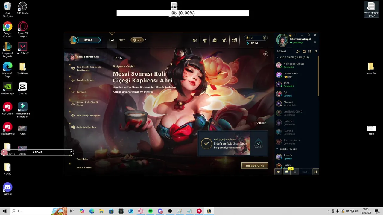Open client settings gear icon
383x215 pixels.
[x=308, y=35]
